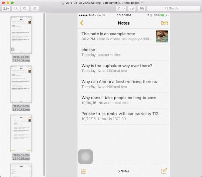Image resolution: width=202 pixels, height=177 pixels.
Task: Open the 'cheese' note
Action: 124,52
